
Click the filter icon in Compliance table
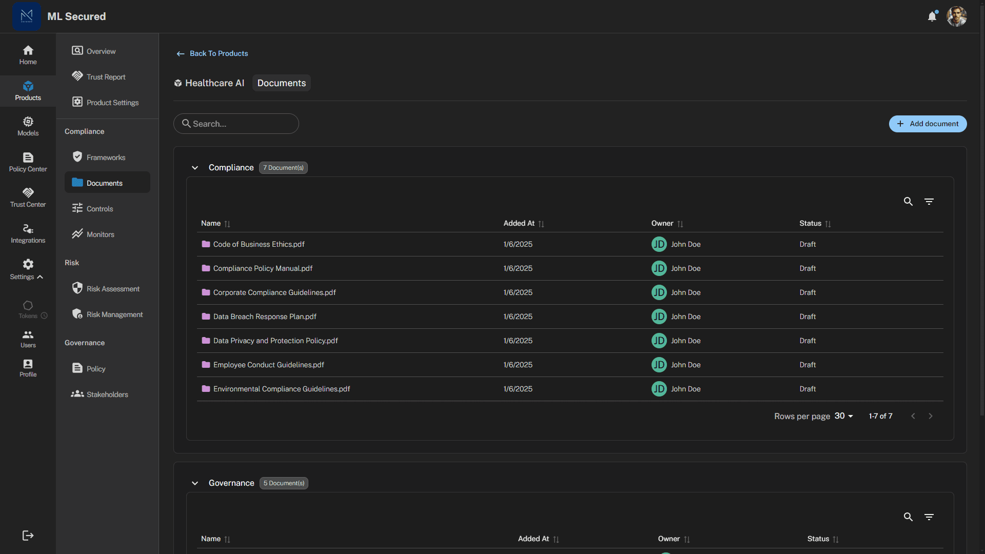coord(929,202)
